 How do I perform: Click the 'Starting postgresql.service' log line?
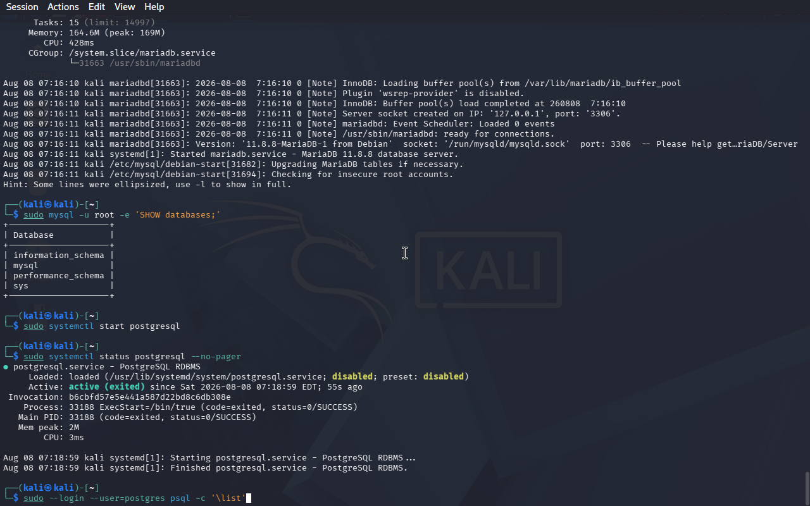click(x=209, y=458)
